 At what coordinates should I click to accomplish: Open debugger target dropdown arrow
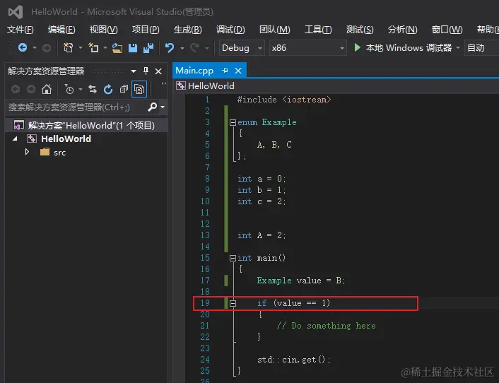pyautogui.click(x=458, y=48)
